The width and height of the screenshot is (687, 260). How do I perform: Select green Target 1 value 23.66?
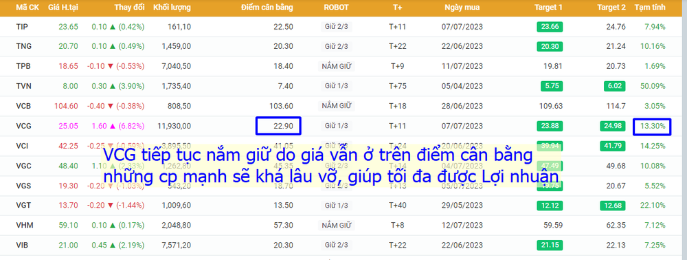[550, 27]
